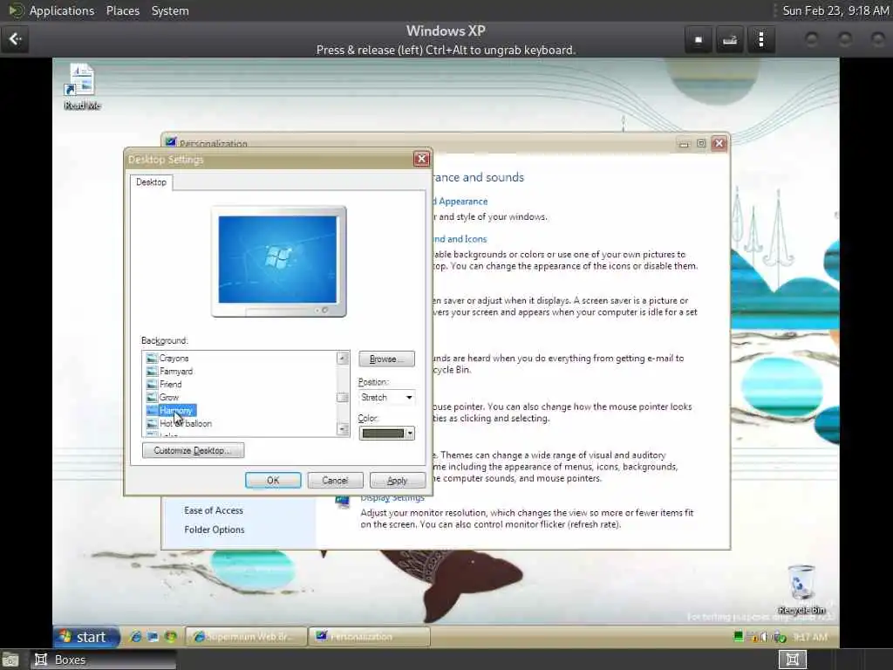
Task: Click background list scroll down arrow
Action: 342,429
